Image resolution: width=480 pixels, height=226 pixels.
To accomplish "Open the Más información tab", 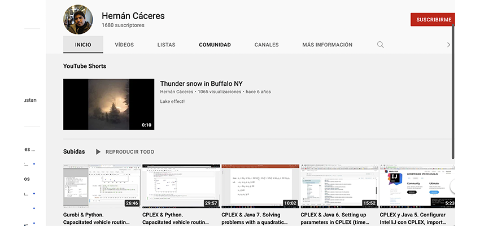I will point(327,45).
